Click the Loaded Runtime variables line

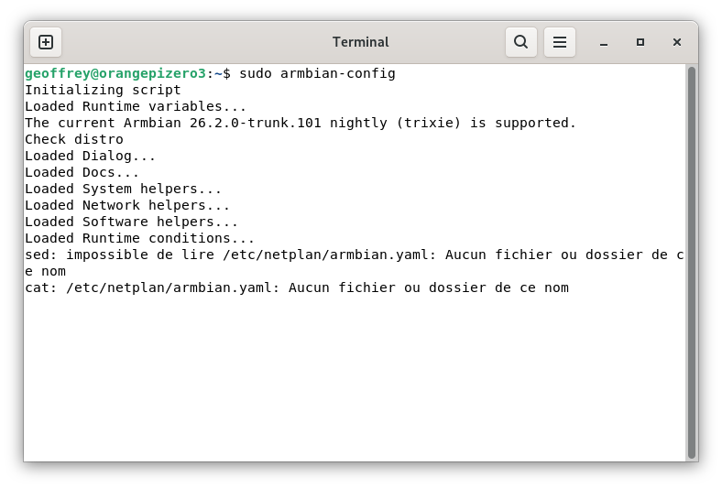(136, 106)
